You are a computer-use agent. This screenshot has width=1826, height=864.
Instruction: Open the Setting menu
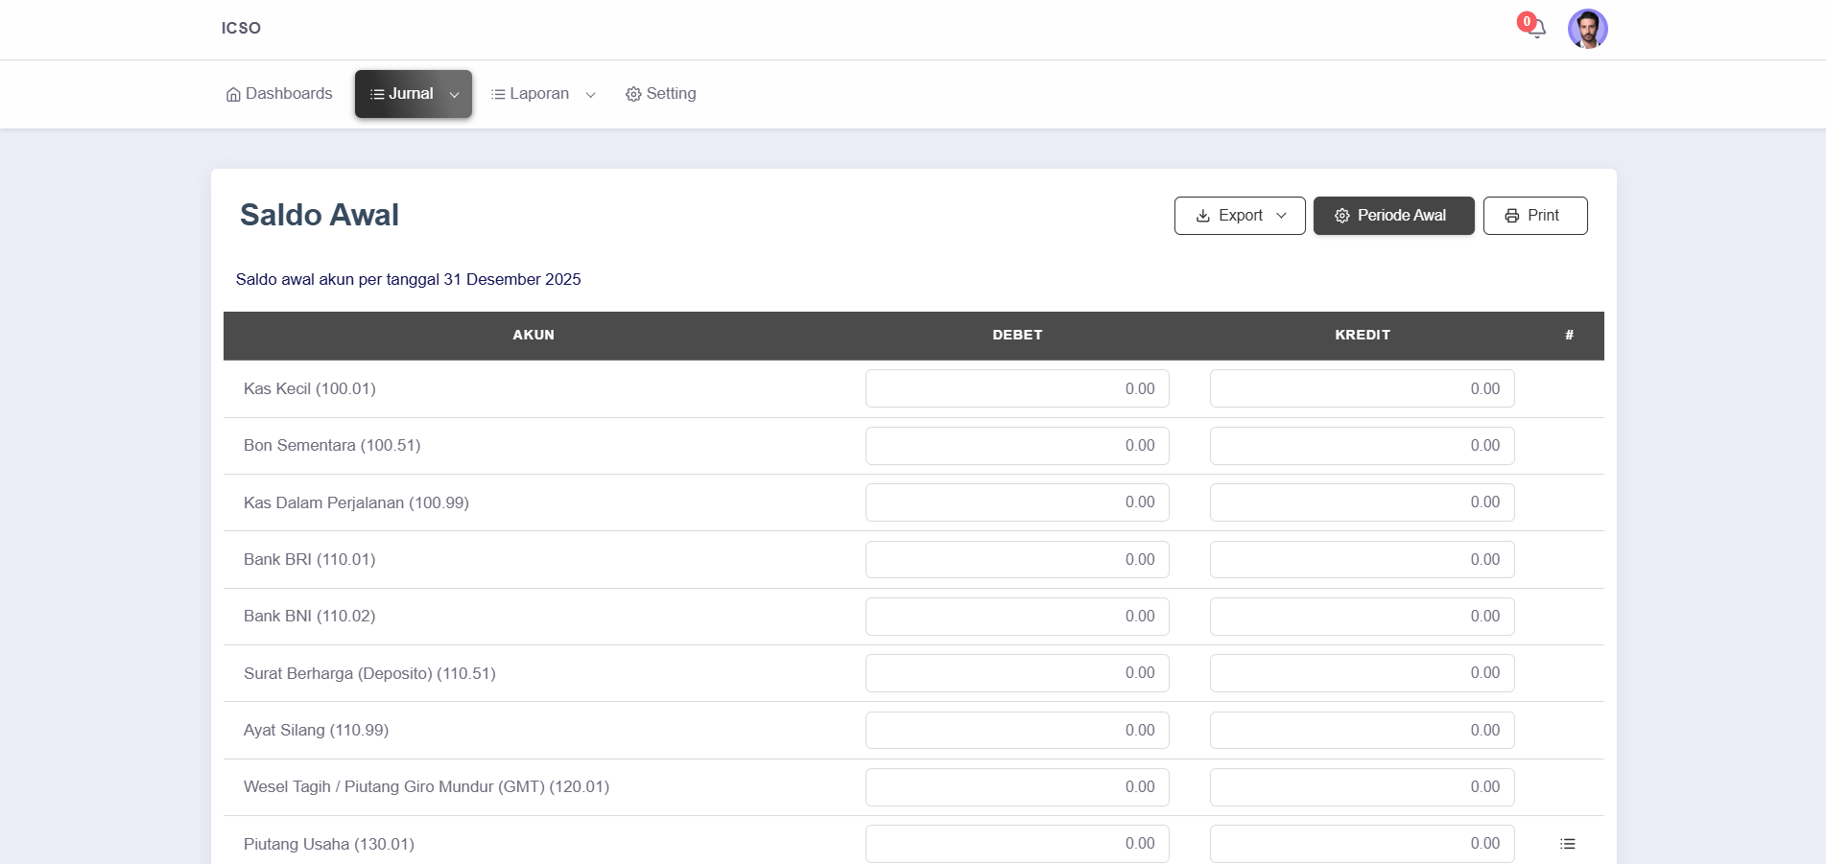pyautogui.click(x=660, y=94)
